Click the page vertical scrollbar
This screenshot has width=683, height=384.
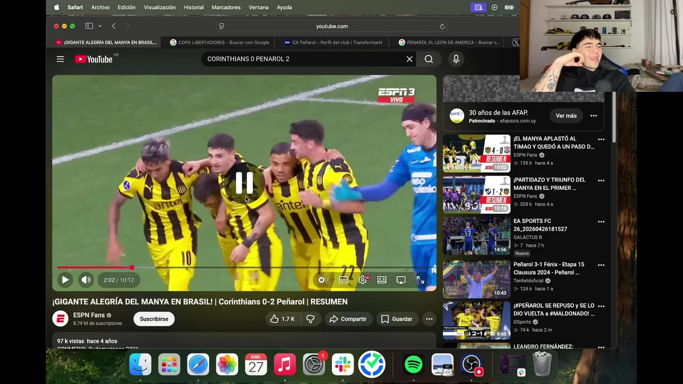614,116
